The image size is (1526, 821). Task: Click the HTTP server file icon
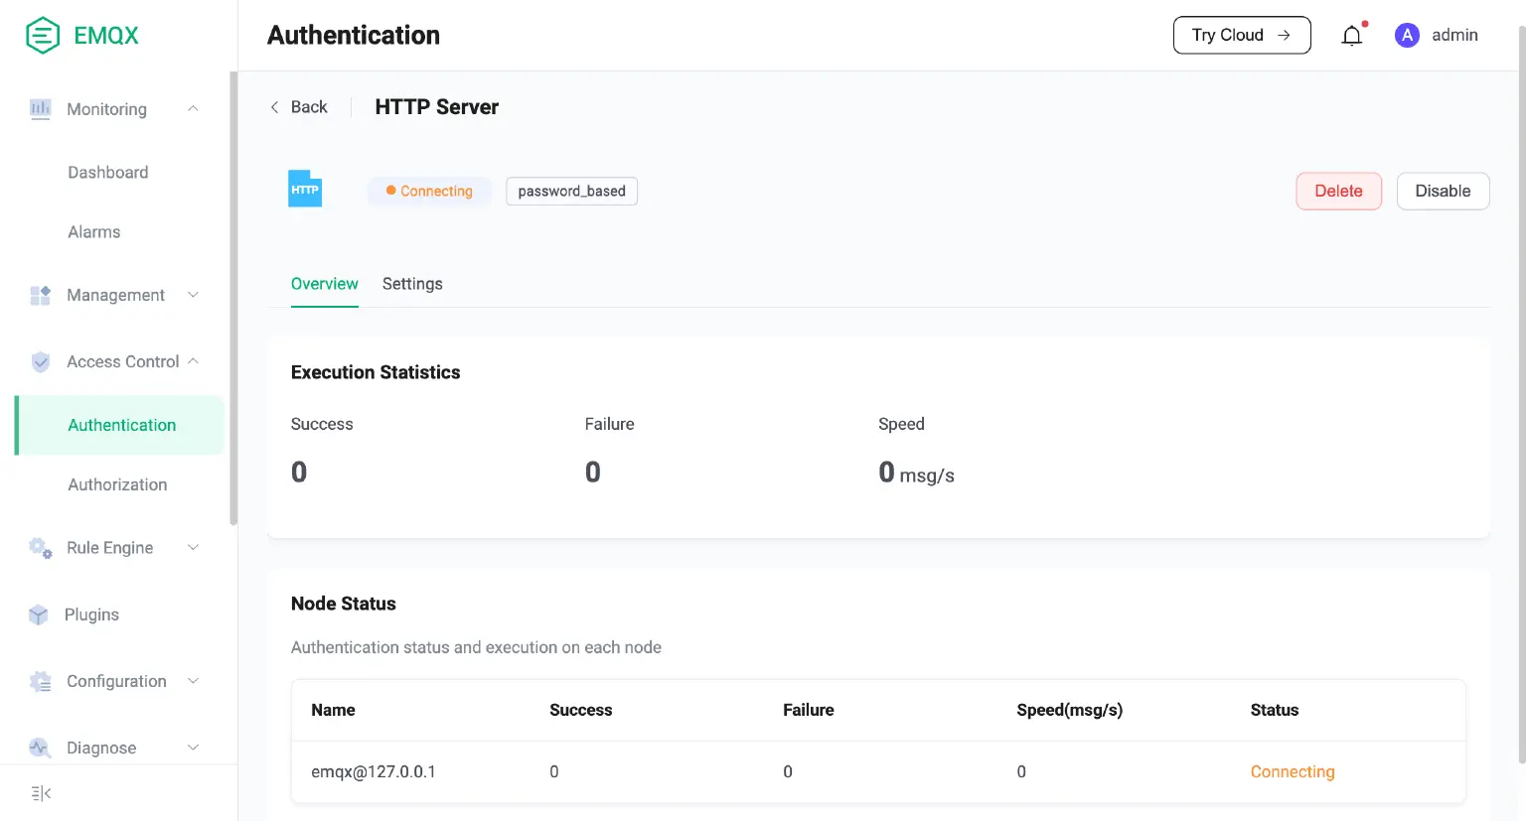pos(304,189)
